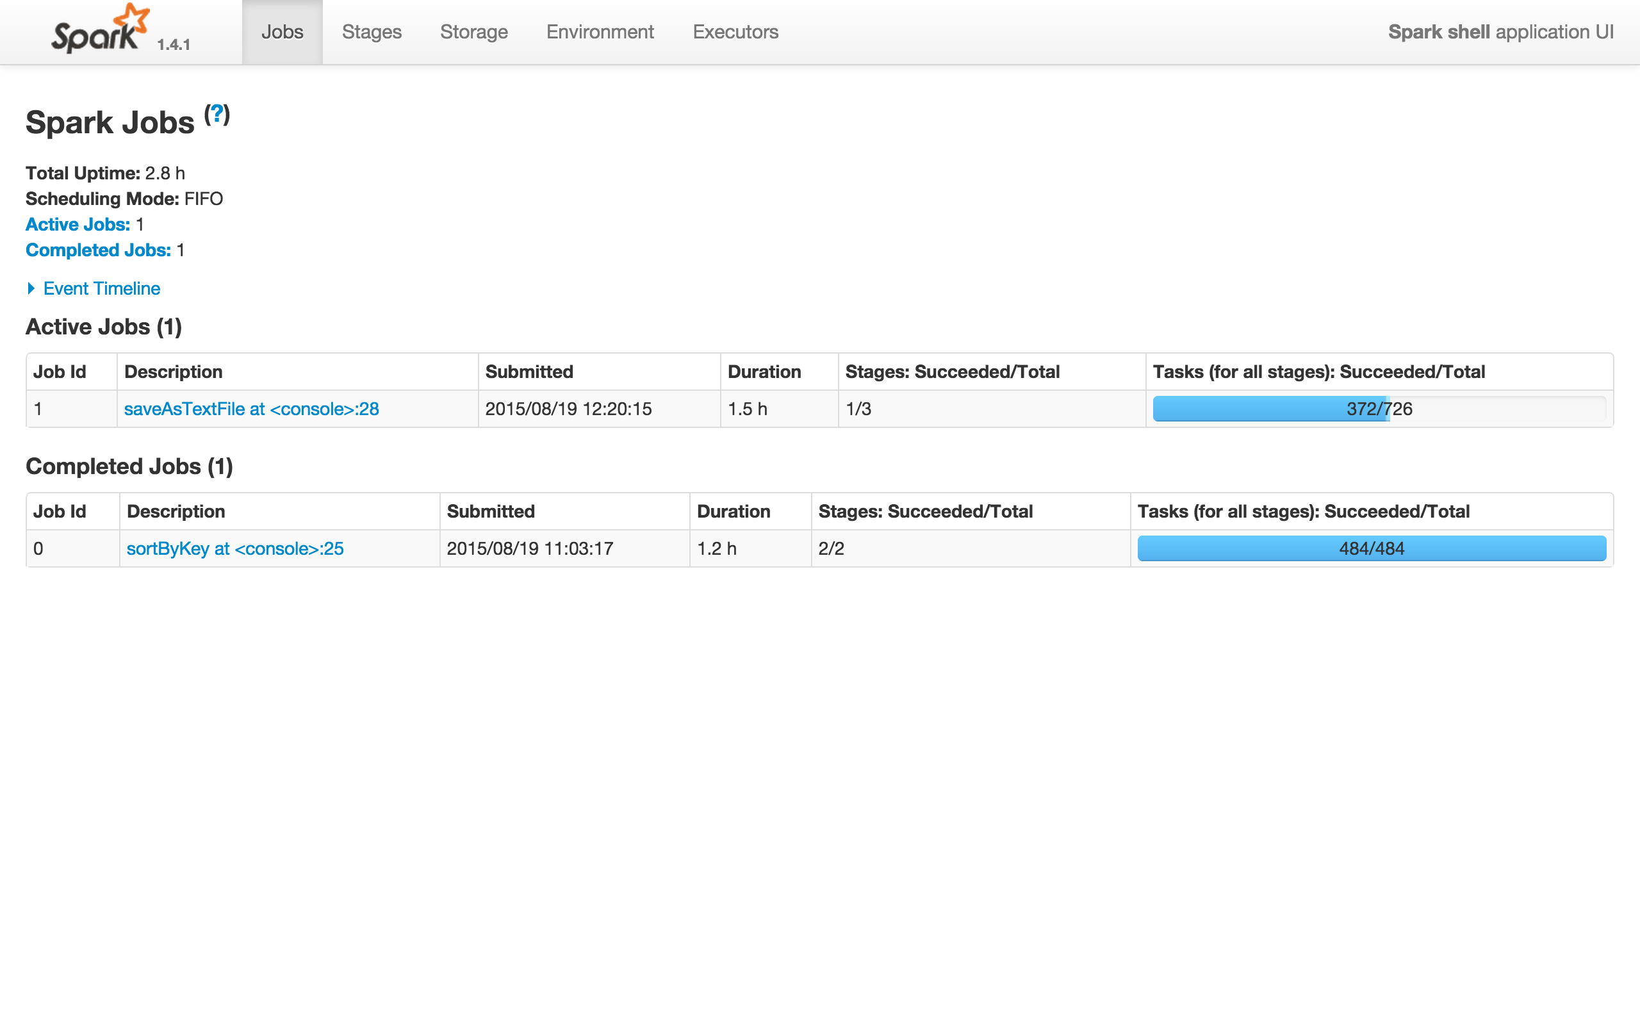Switch to the Jobs tab
Screen dimensions: 1640x1025
click(282, 32)
